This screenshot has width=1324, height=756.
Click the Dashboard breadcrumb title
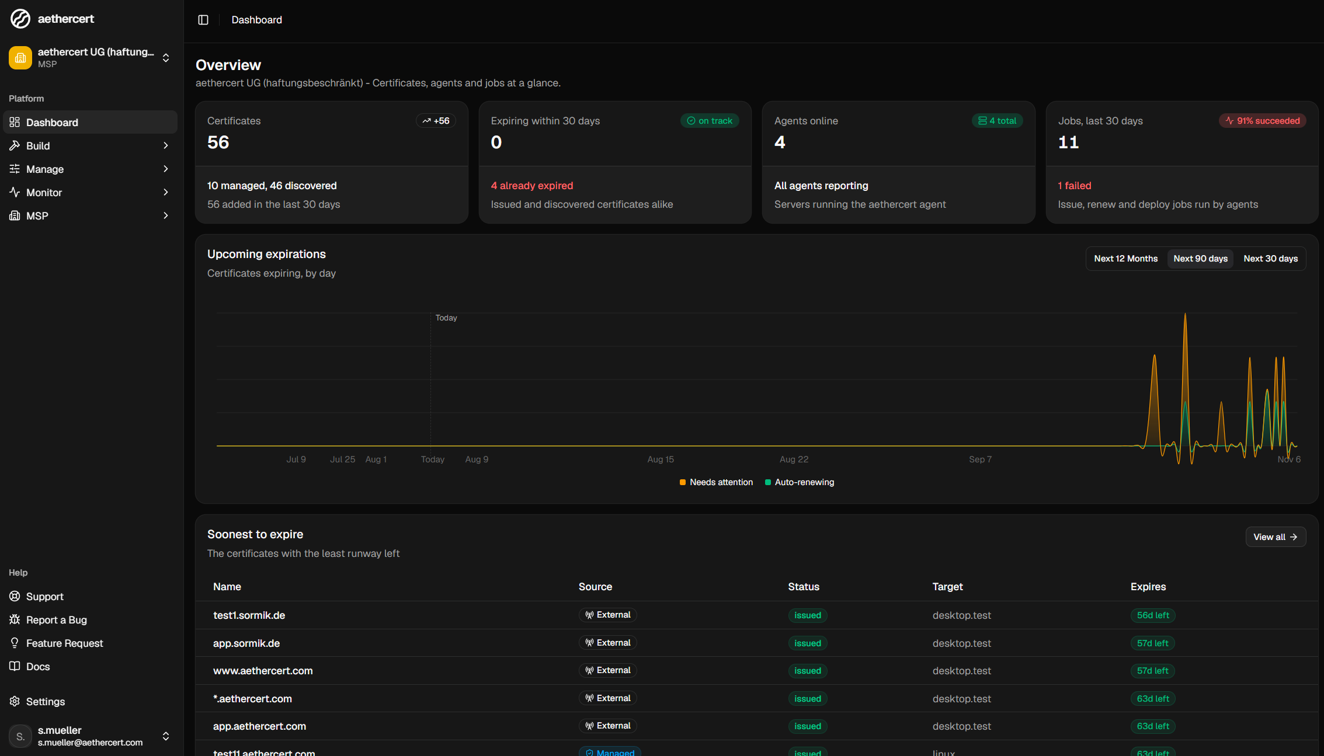click(257, 20)
